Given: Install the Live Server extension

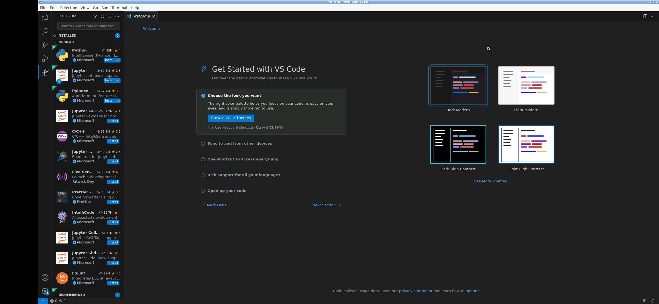Looking at the screenshot, I should [x=113, y=182].
